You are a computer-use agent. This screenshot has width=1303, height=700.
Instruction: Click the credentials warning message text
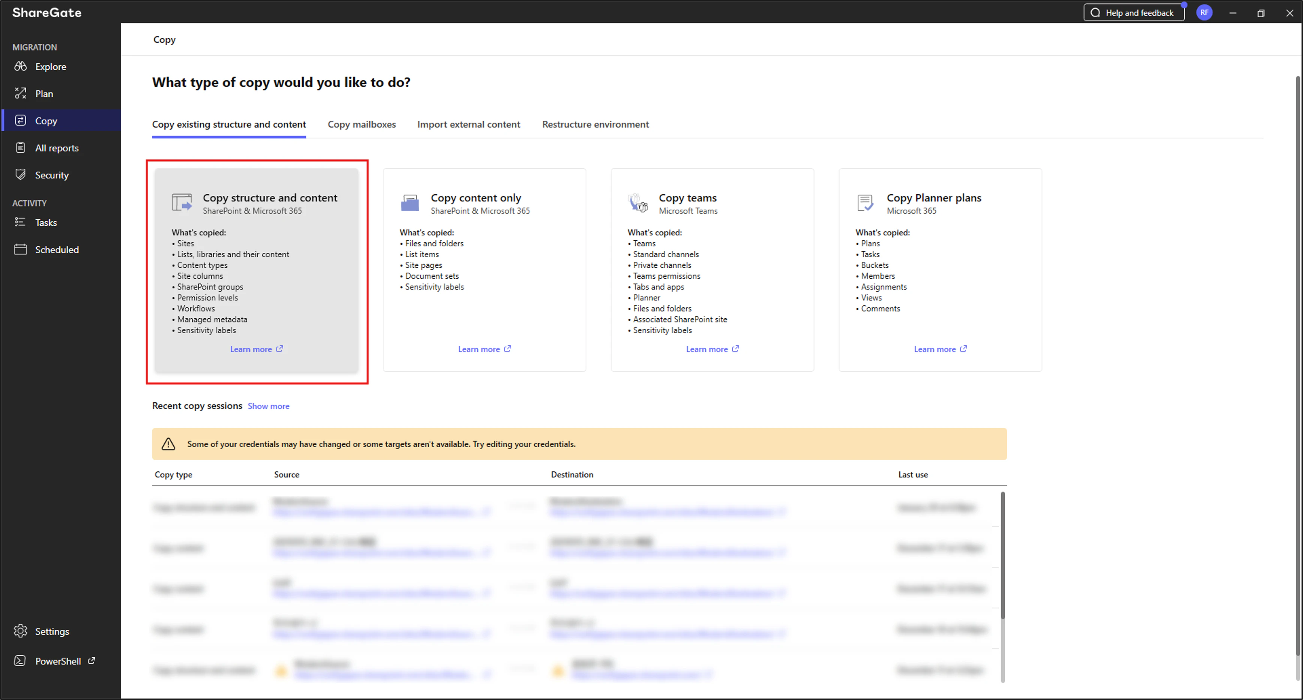tap(382, 444)
